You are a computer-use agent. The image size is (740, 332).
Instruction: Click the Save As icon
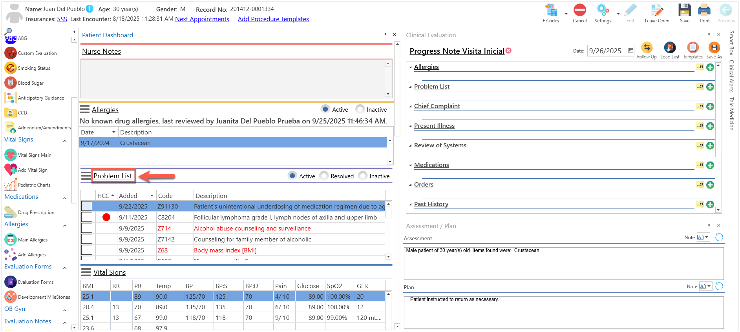[x=714, y=48]
